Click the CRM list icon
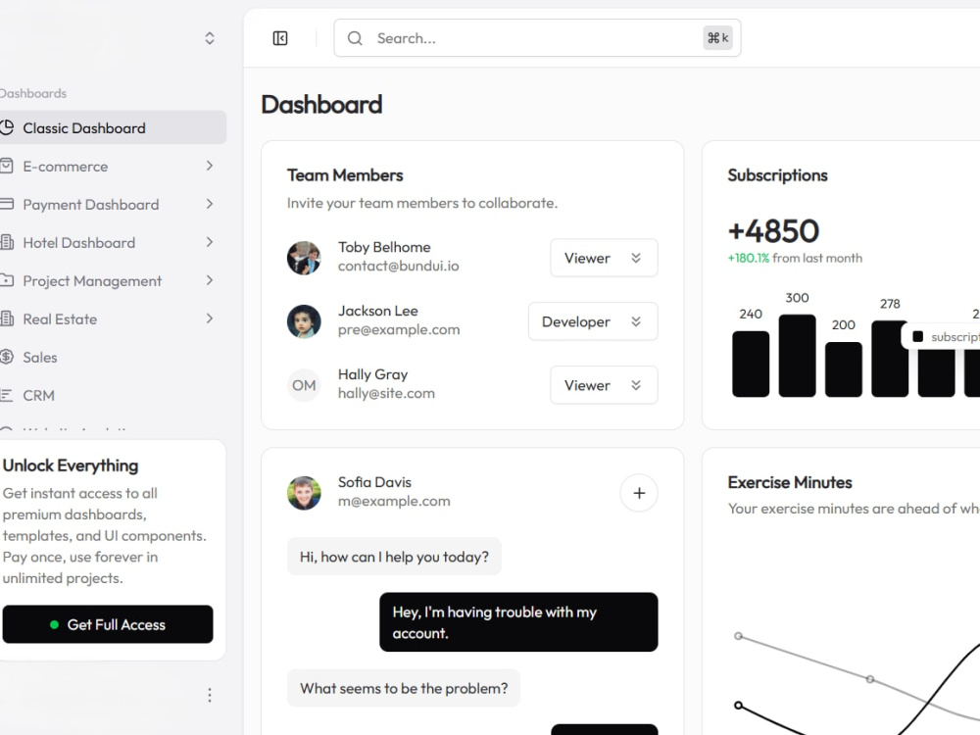Screen dimensions: 980x735 coord(6,395)
